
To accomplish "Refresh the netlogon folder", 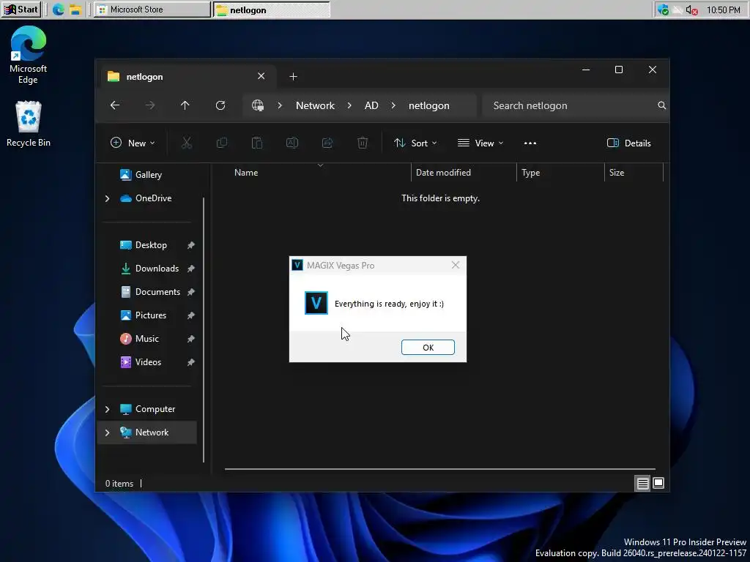I will 220,105.
